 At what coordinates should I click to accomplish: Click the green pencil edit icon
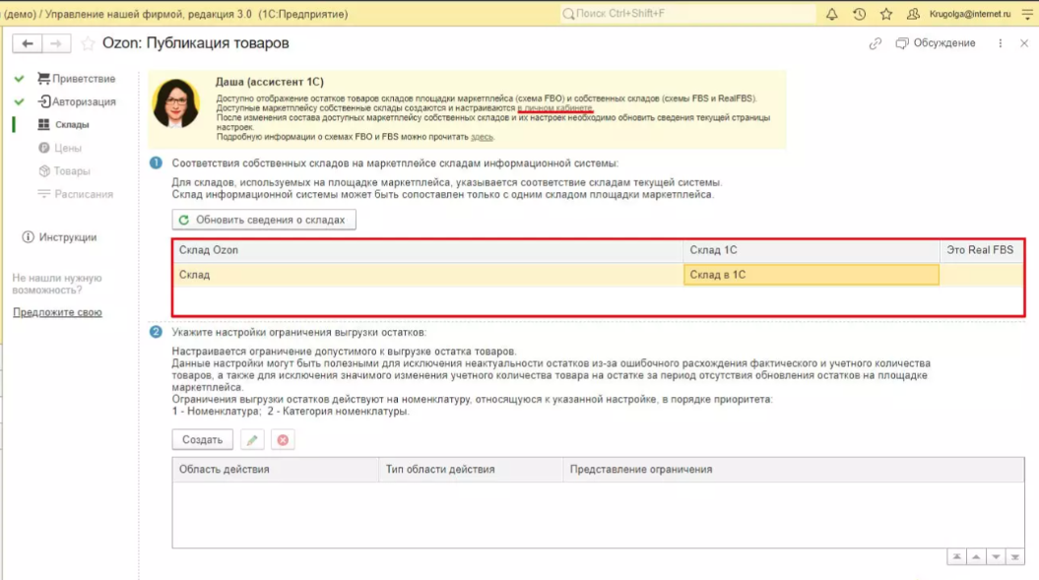252,440
